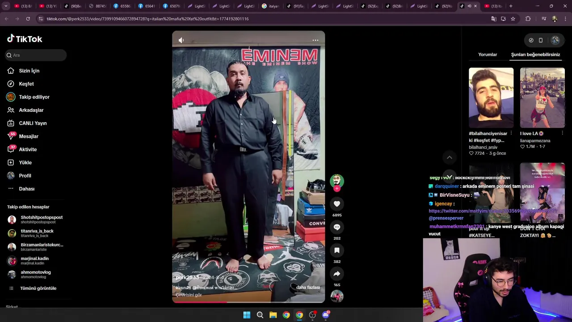
Task: Open Windows taskbar search
Action: (x=260, y=315)
